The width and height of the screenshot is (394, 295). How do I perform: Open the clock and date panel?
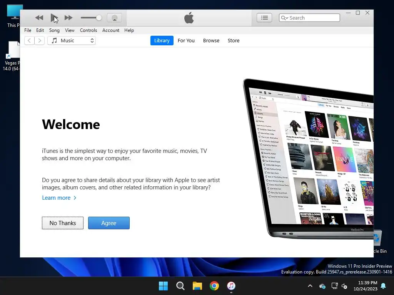coord(366,286)
